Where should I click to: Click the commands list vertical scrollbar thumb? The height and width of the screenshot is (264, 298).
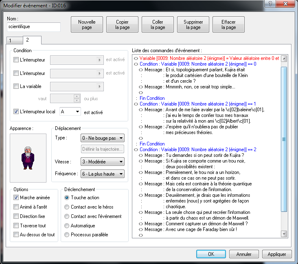point(284,139)
